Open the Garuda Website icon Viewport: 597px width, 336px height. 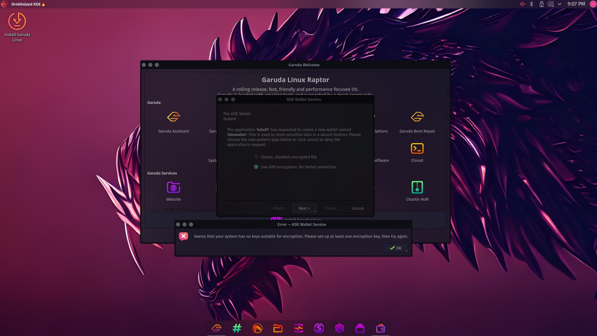tap(174, 191)
